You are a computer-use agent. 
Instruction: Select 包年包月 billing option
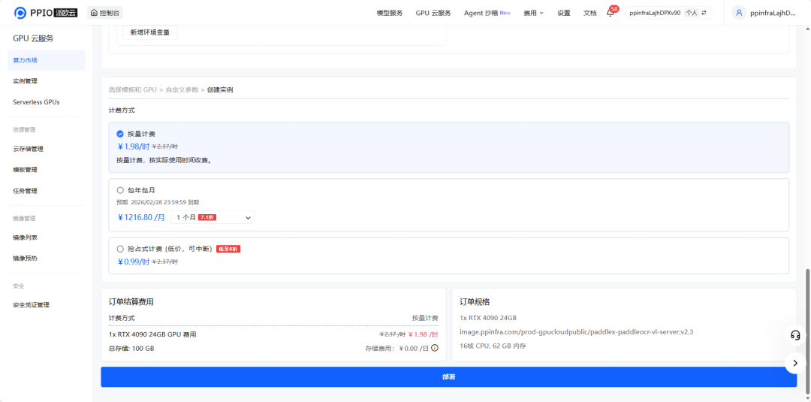click(120, 190)
